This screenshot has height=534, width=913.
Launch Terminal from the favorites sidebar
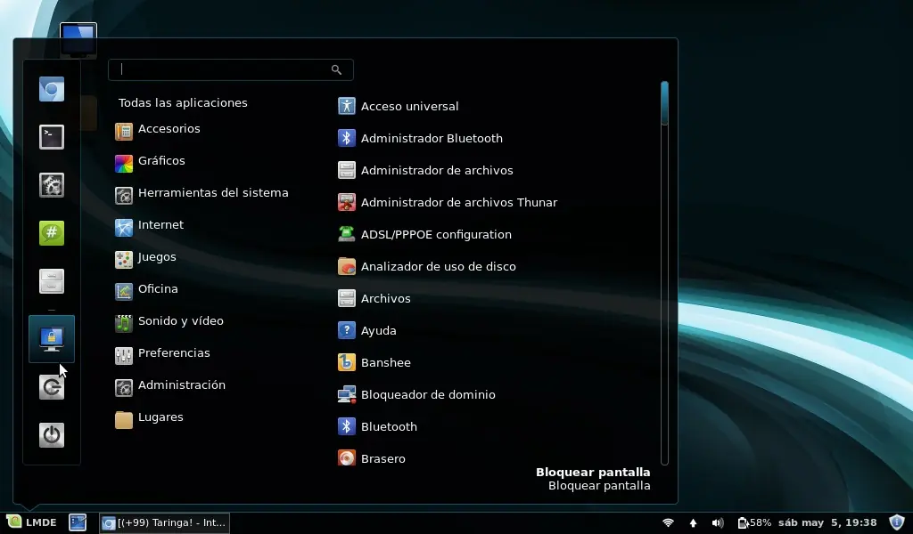(52, 137)
